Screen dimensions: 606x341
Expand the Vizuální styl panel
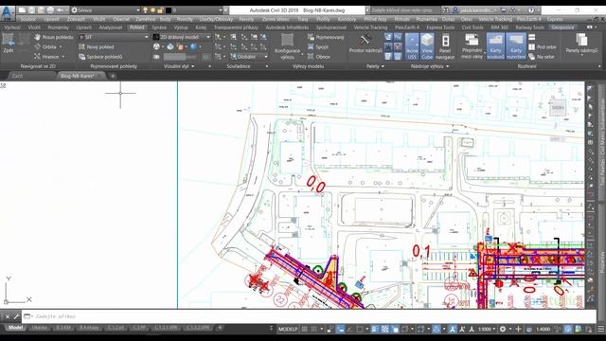point(179,66)
